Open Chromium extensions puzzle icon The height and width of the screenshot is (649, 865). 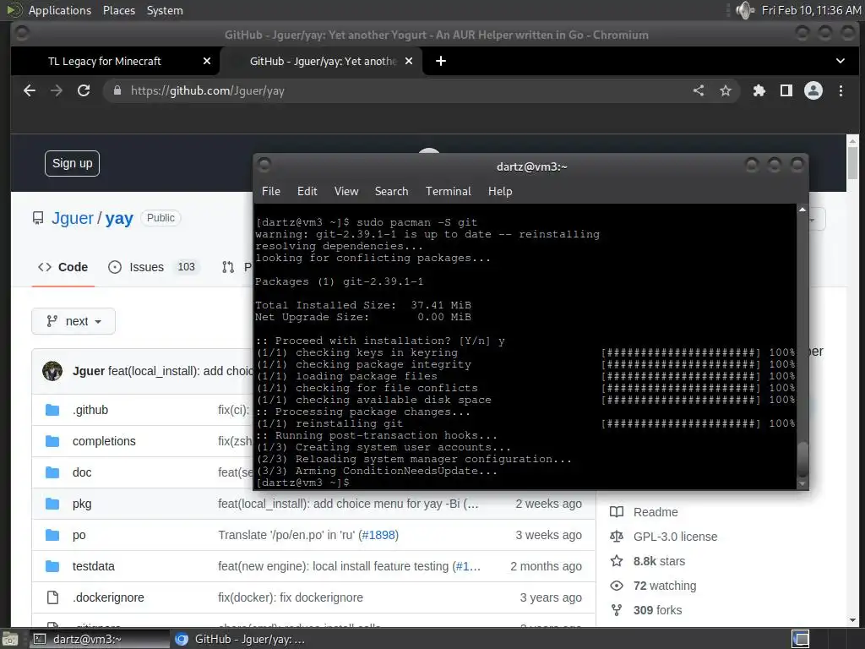(759, 90)
